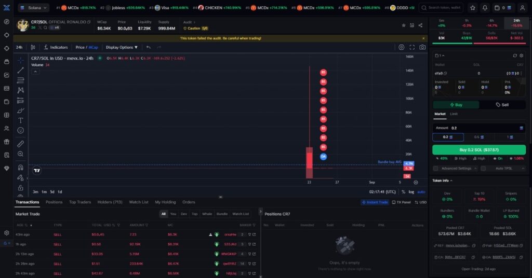Open the user account profile icon
Viewport: 532px width, 278px height.
(523, 7)
